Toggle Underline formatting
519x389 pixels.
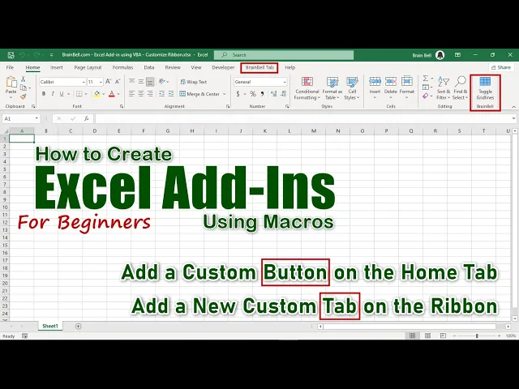tap(62, 94)
